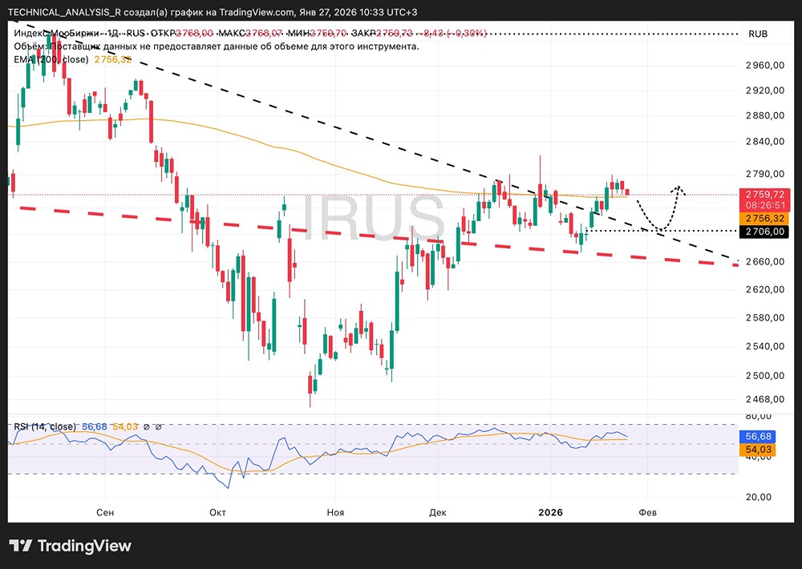The height and width of the screenshot is (569, 802).
Task: Click the RSI (14, close) indicator label
Action: [x=44, y=426]
